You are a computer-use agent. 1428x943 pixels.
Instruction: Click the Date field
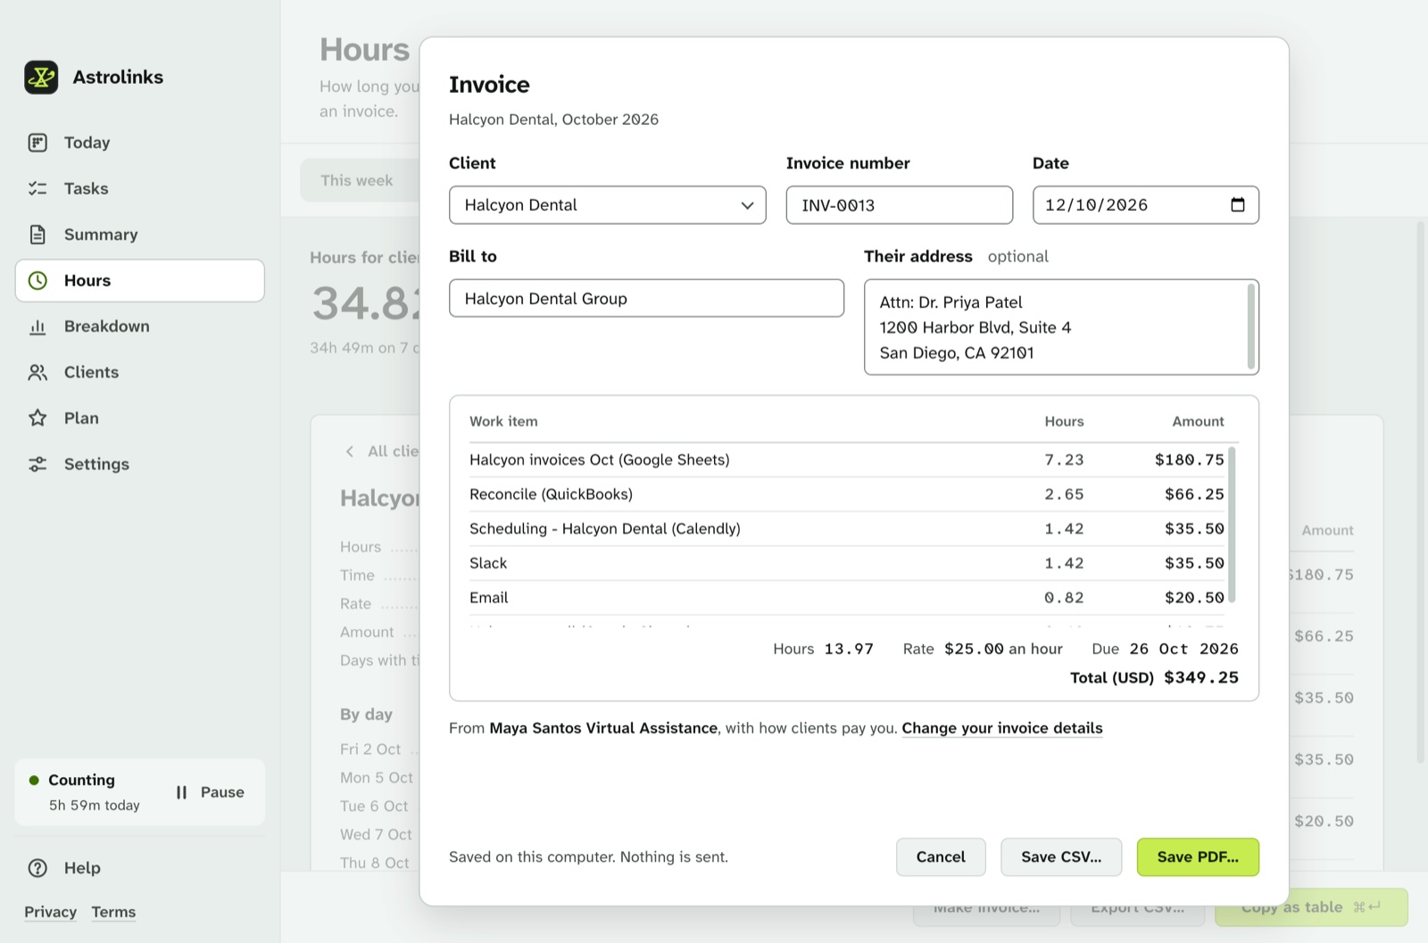[1145, 205]
